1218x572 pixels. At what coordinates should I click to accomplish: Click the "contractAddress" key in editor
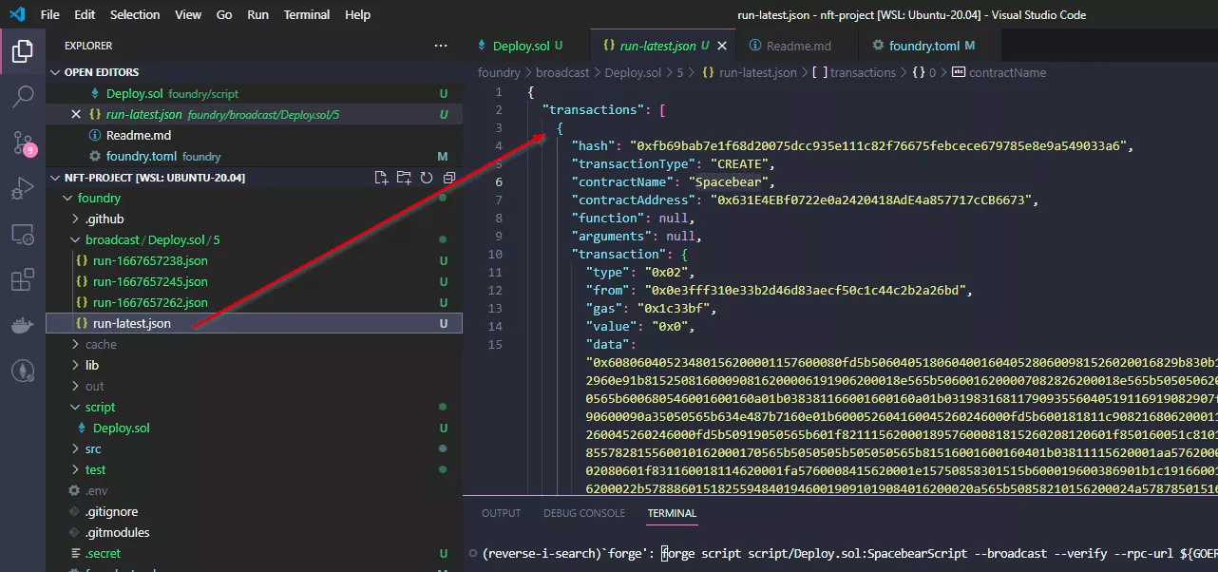[633, 200]
